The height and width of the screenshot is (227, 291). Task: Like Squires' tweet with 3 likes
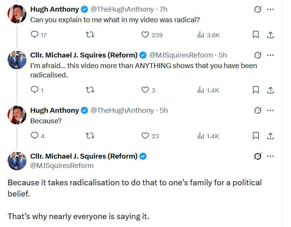[145, 90]
